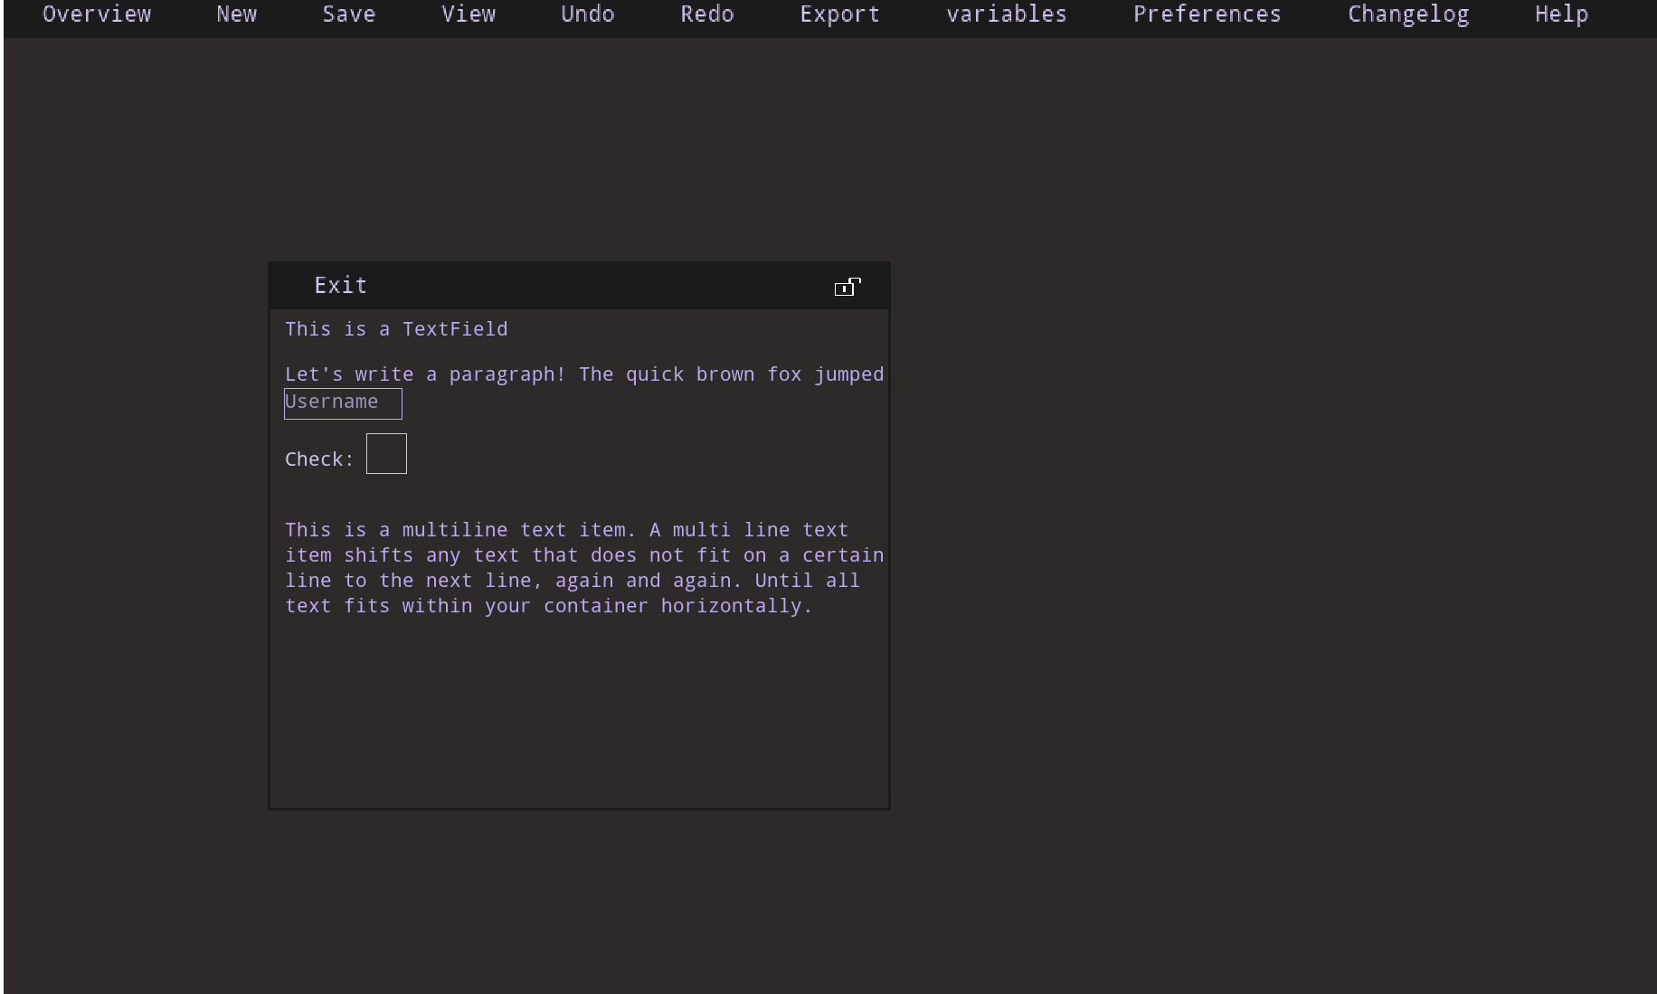Select the multiline text item
This screenshot has height=994, width=1657.
583,567
